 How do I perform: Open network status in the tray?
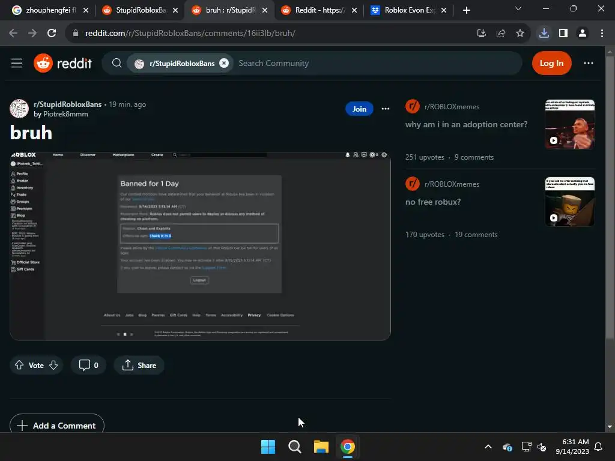(526, 447)
